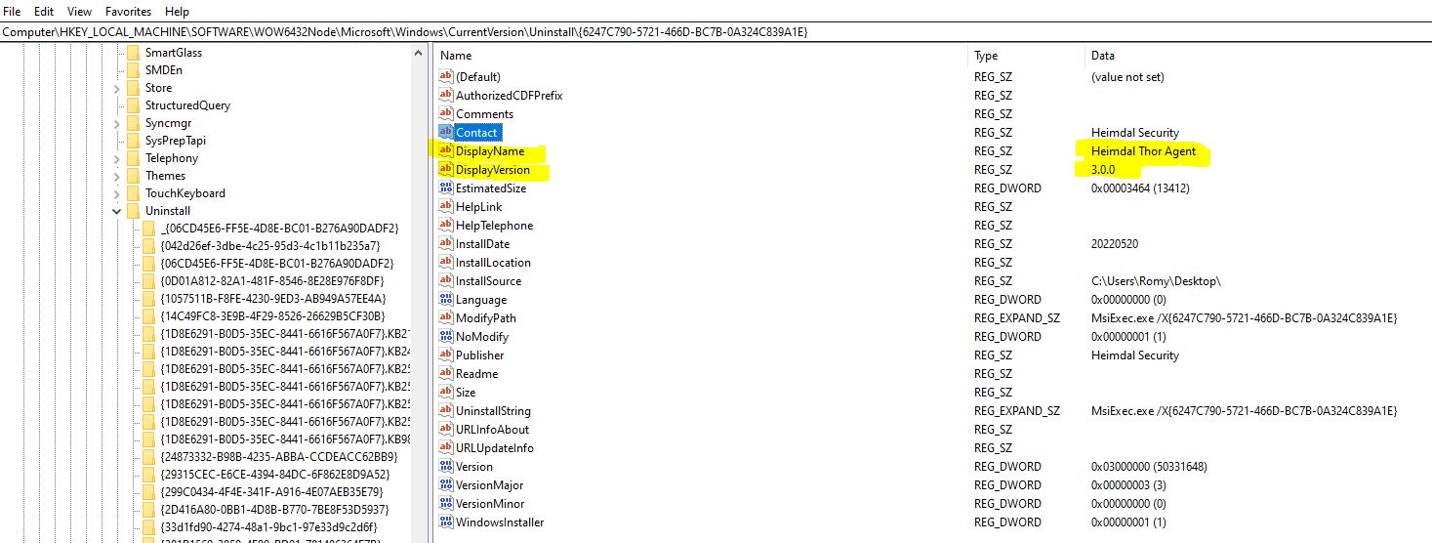The image size is (1432, 543).
Task: Click the icon next to AuthorizedCDFPrefix
Action: tap(446, 95)
